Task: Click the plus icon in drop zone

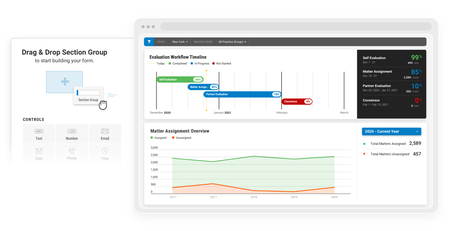Action: (x=65, y=82)
